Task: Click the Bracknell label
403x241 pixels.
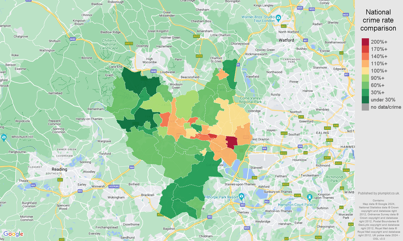Action: tap(148, 195)
